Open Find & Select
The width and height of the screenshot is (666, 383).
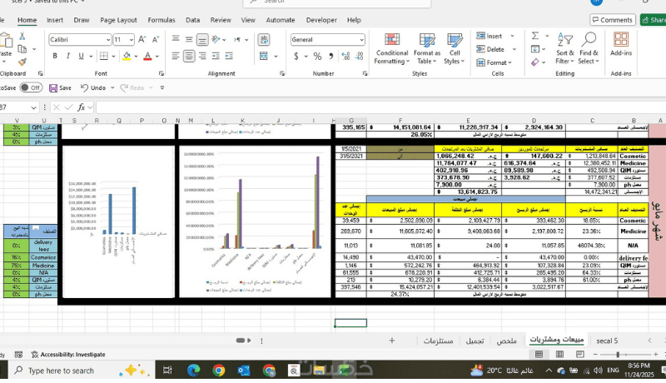click(589, 49)
